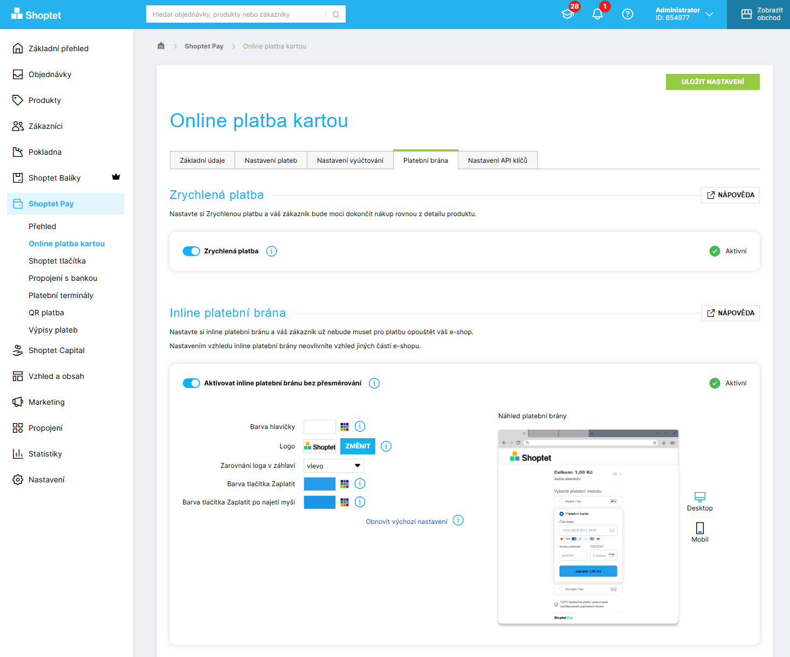The image size is (790, 657).
Task: Click the top search input field
Action: 237,15
